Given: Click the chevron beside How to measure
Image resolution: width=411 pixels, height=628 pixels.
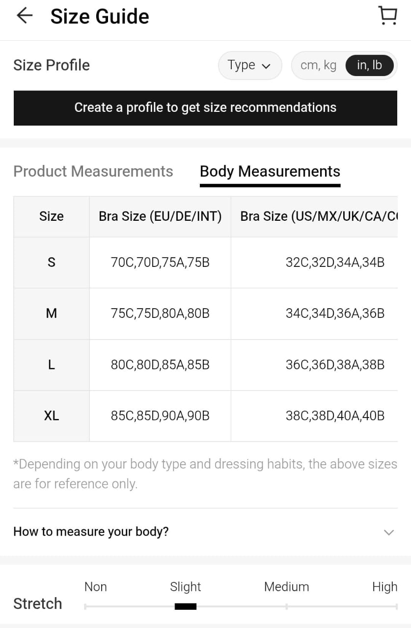Looking at the screenshot, I should 388,532.
